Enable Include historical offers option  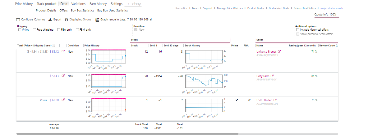coord(298,30)
